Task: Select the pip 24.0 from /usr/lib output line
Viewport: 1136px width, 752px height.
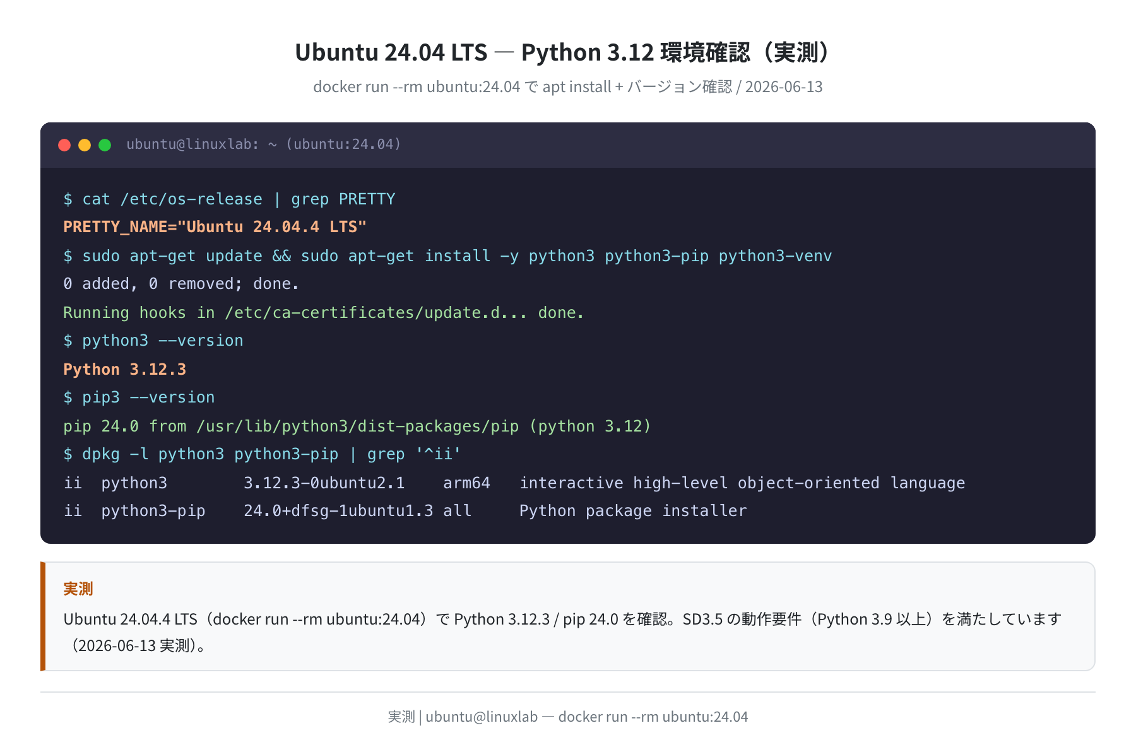Action: (x=357, y=426)
